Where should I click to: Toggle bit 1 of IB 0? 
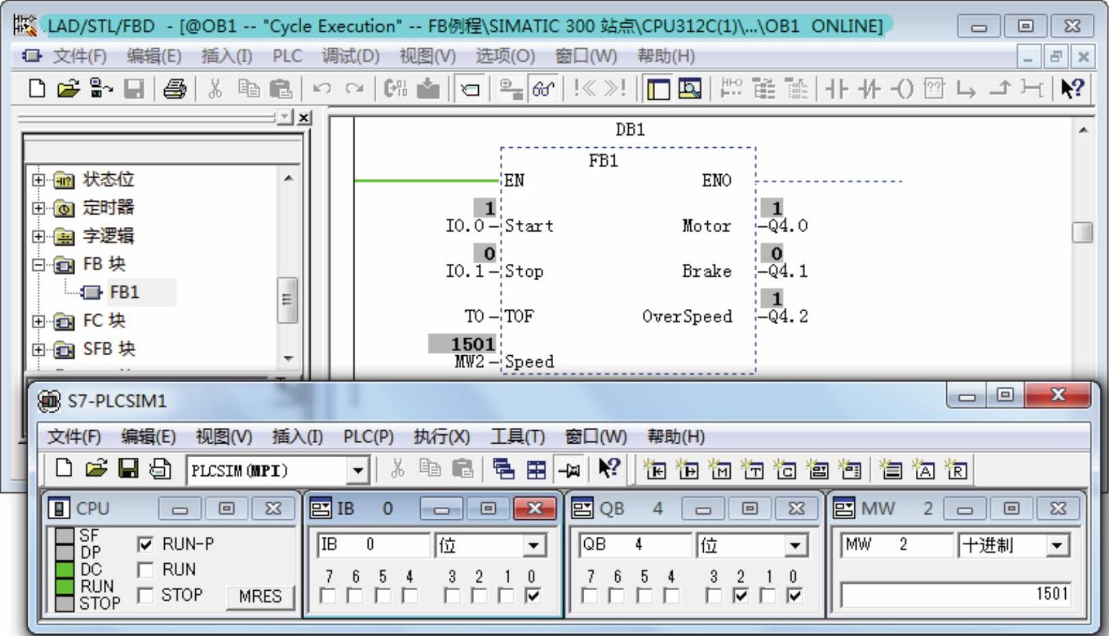point(506,595)
